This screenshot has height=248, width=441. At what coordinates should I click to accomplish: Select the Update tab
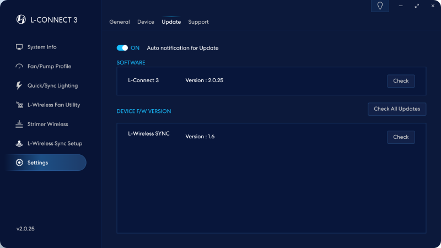(171, 22)
